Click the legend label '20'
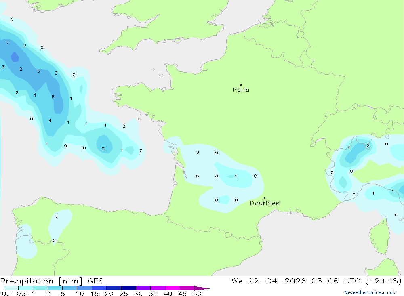 [x=109, y=294]
